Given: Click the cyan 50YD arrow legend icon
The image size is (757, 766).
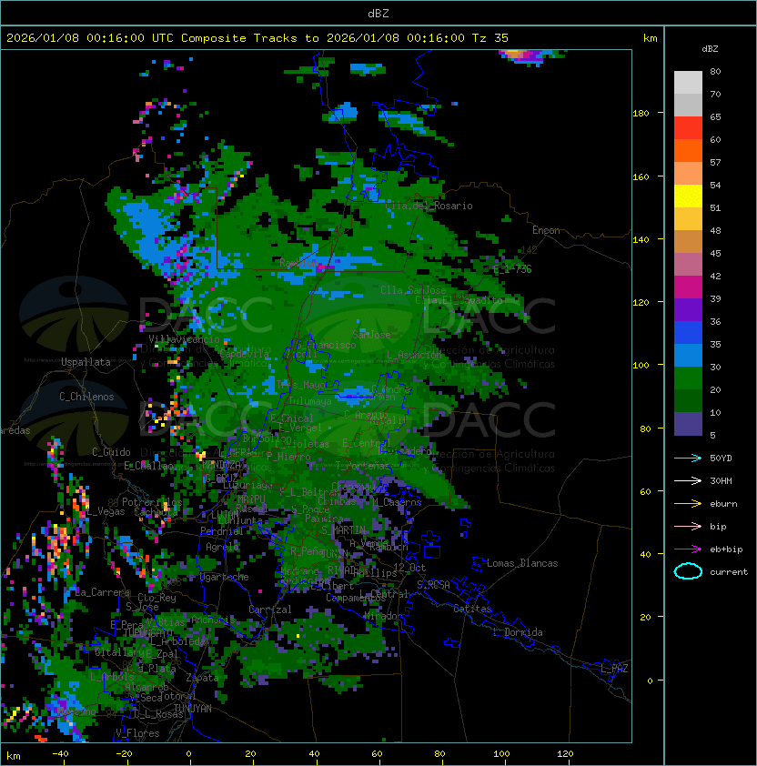Looking at the screenshot, I should pyautogui.click(x=688, y=459).
